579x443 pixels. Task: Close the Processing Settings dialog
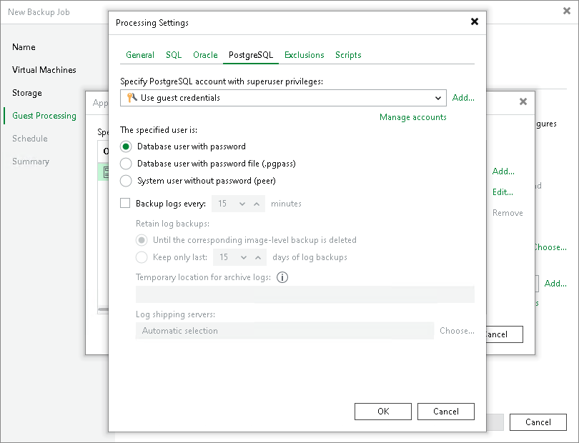point(475,21)
